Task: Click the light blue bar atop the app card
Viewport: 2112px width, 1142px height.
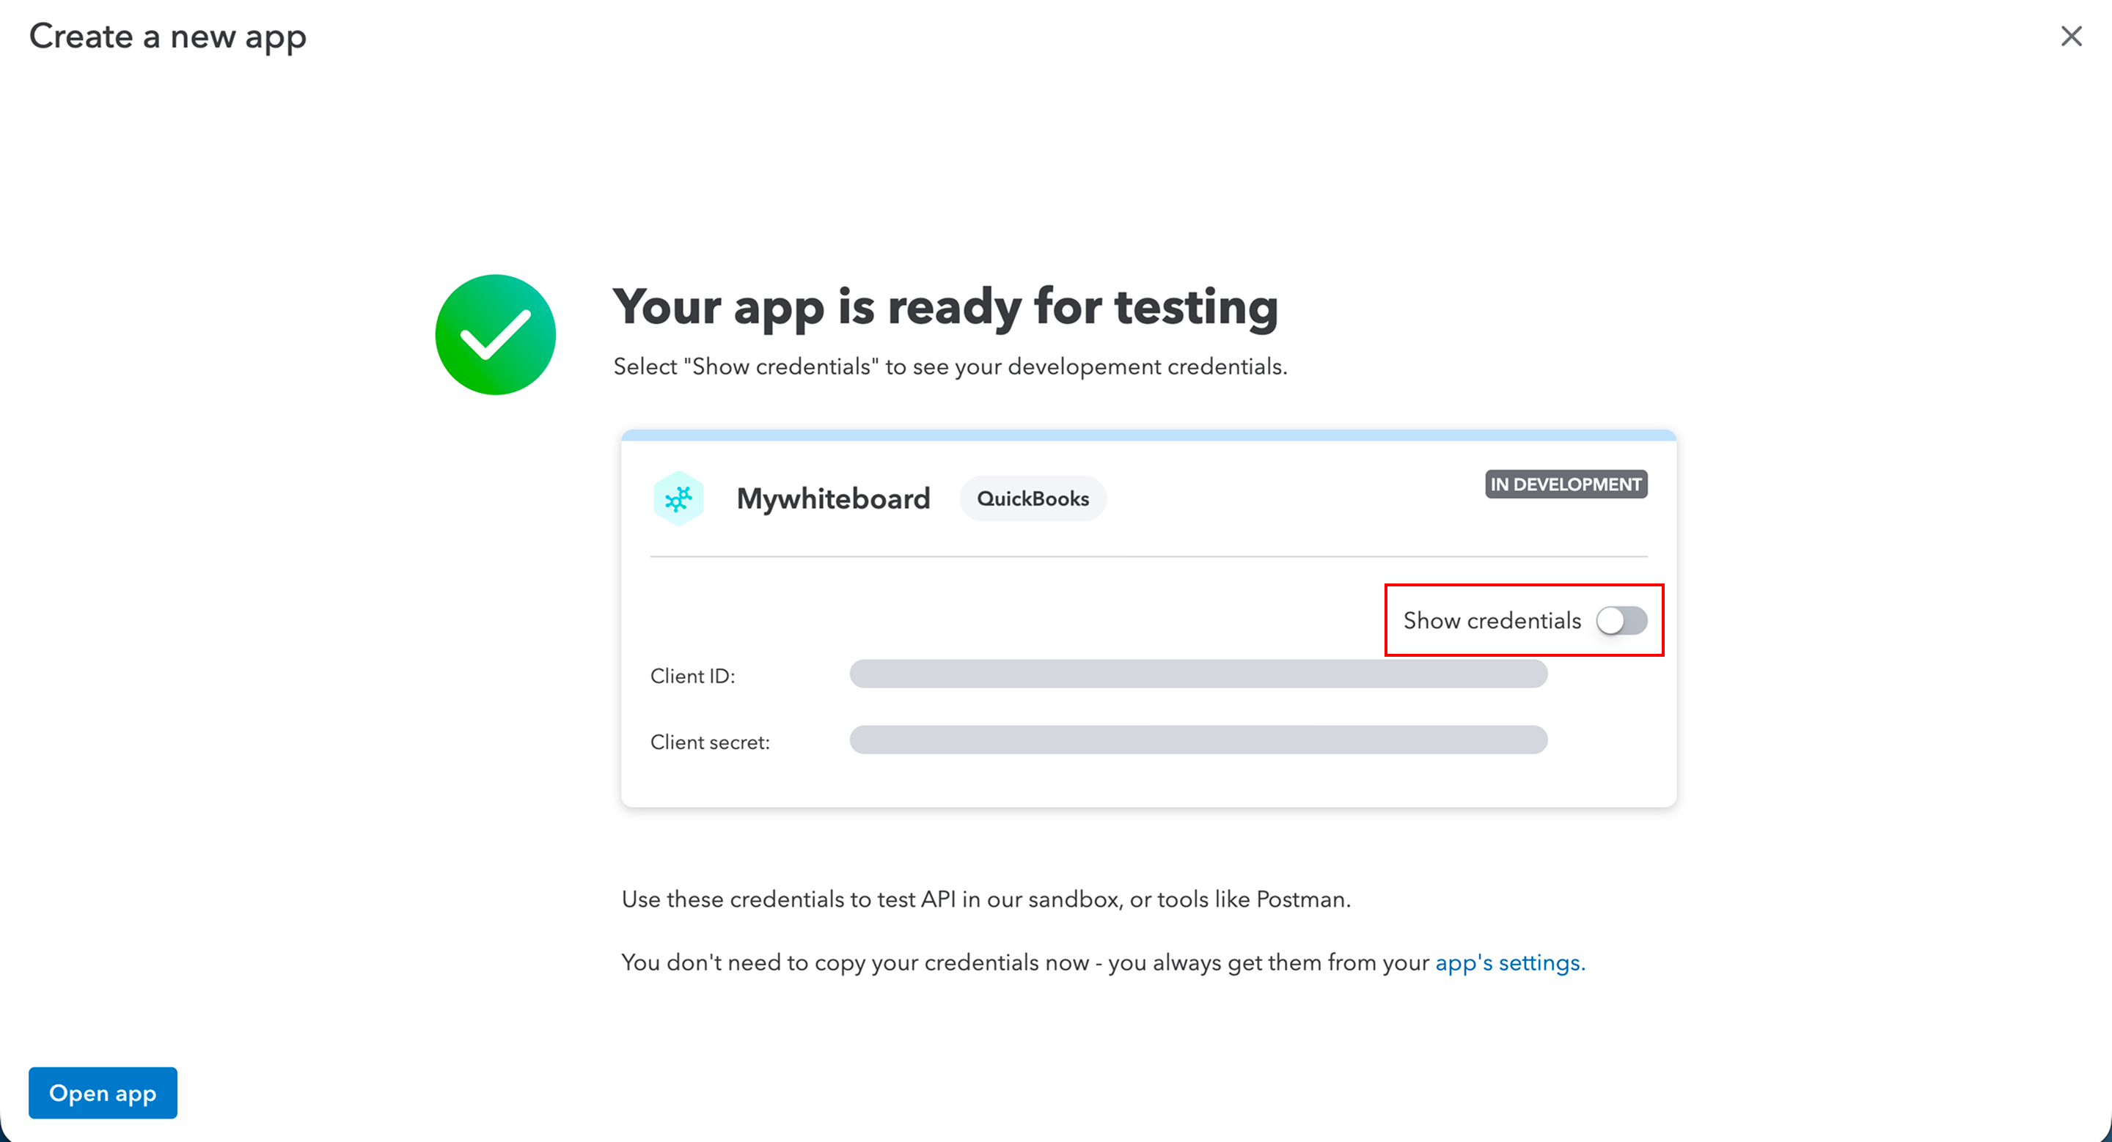Action: [x=1148, y=435]
